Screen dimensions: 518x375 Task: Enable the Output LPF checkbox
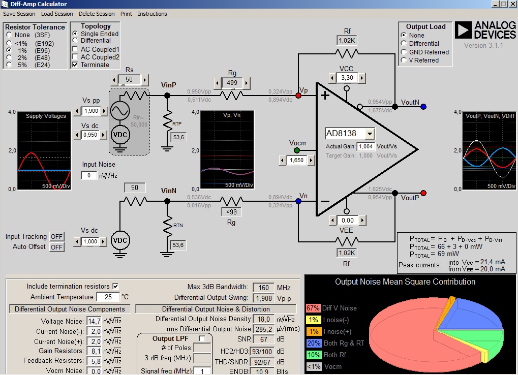(x=202, y=339)
